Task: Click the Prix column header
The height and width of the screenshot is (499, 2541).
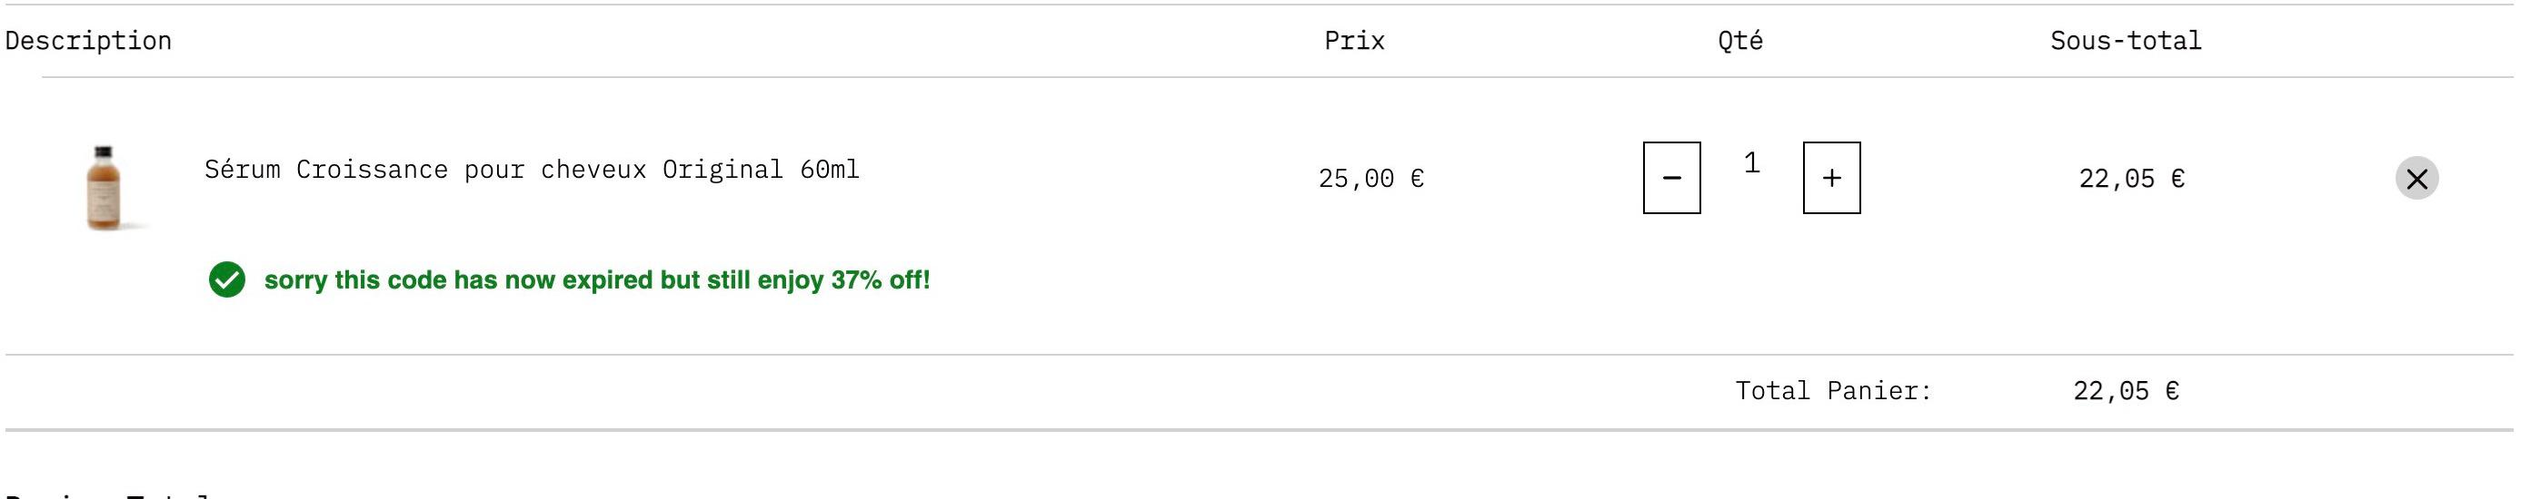Action: point(1354,40)
